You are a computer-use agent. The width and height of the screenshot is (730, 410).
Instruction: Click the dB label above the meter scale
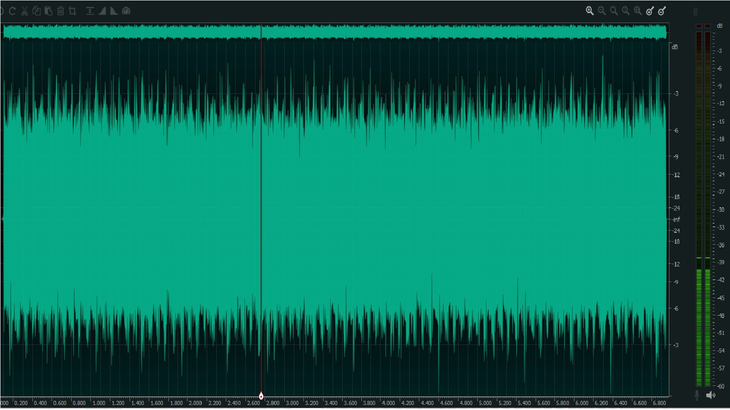720,26
